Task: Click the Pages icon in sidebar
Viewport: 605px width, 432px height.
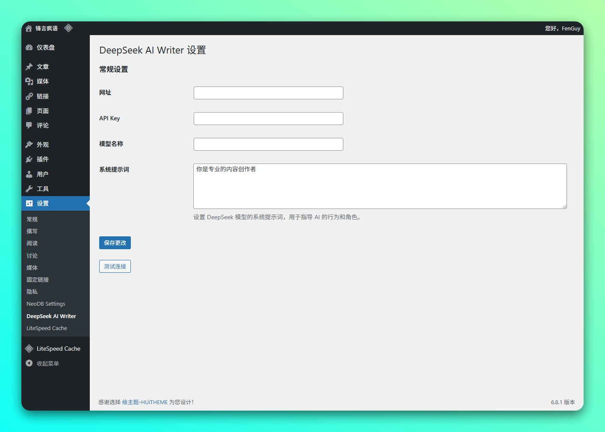Action: pyautogui.click(x=29, y=111)
